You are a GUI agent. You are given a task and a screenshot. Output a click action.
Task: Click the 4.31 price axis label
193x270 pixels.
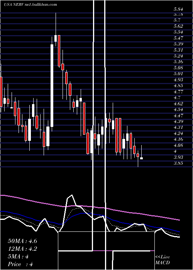[178, 127]
